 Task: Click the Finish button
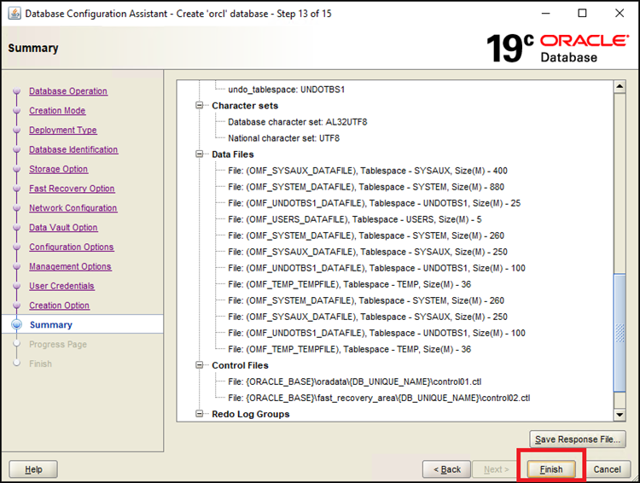[551, 469]
